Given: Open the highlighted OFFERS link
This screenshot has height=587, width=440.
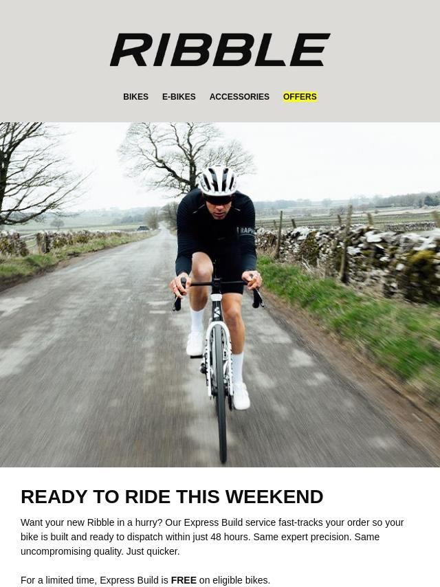Looking at the screenshot, I should point(300,97).
